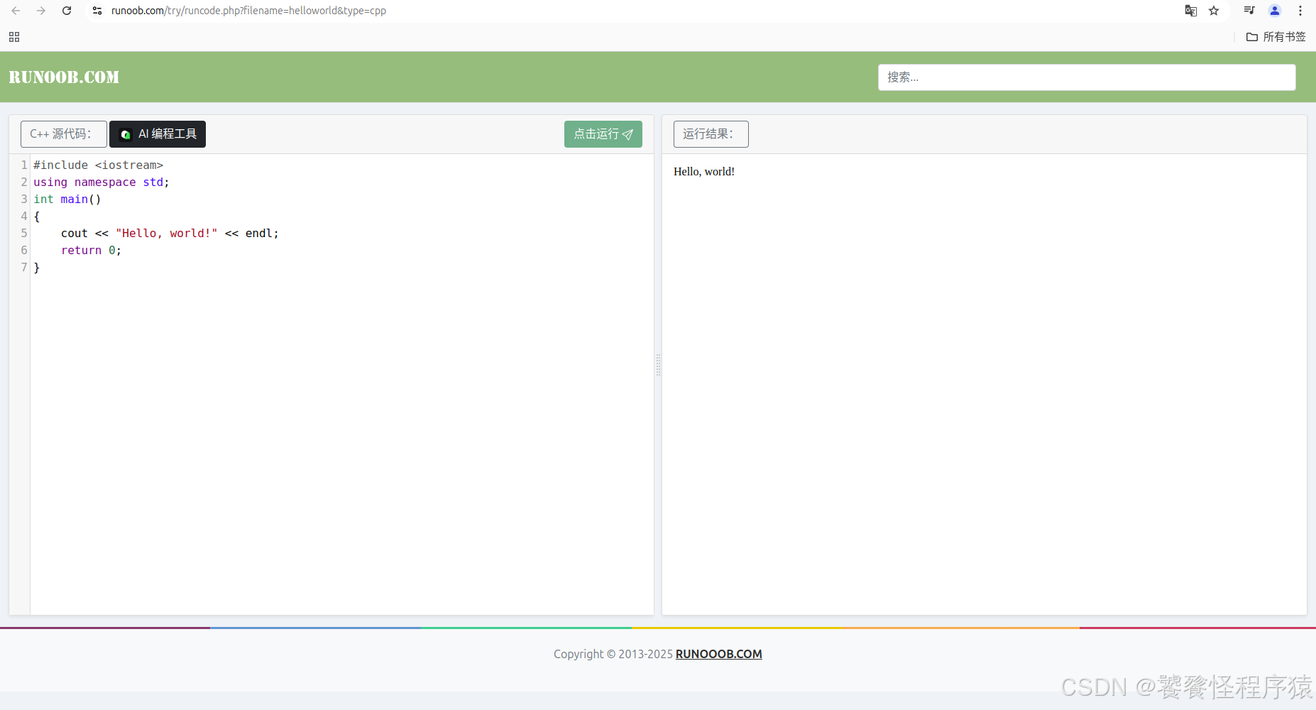
Task: Open the AI 编程工具 button
Action: (x=158, y=134)
